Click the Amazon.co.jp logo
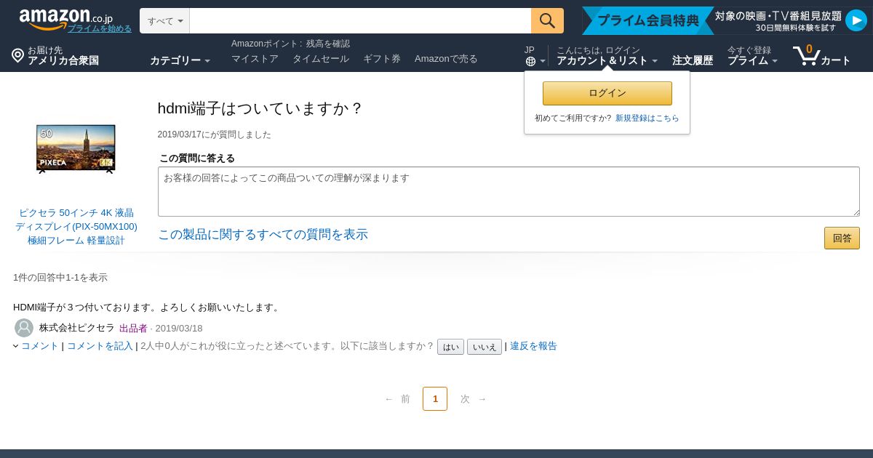Image resolution: width=873 pixels, height=458 pixels. coord(65,18)
